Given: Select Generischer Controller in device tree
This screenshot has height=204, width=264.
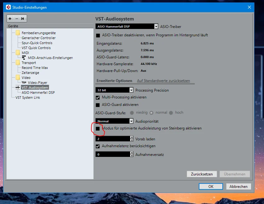Looking at the screenshot, I should pos(39,38).
